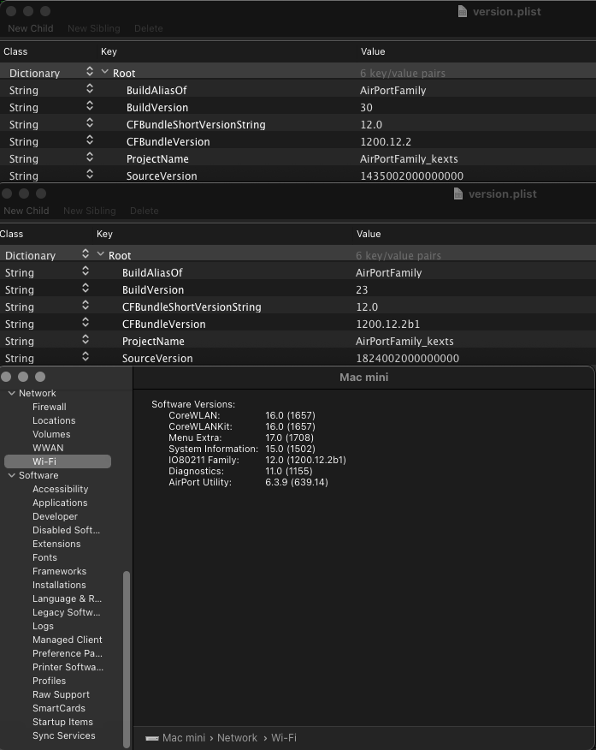This screenshot has width=596, height=750.
Task: Click the document icon beside the lower version.plist title
Action: pyautogui.click(x=457, y=193)
